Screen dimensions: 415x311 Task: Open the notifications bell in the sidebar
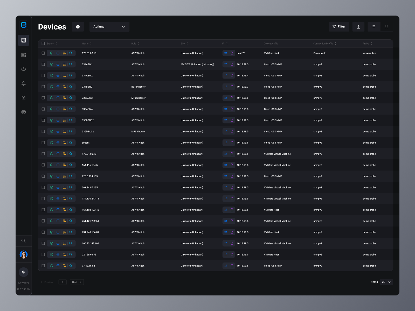[24, 83]
